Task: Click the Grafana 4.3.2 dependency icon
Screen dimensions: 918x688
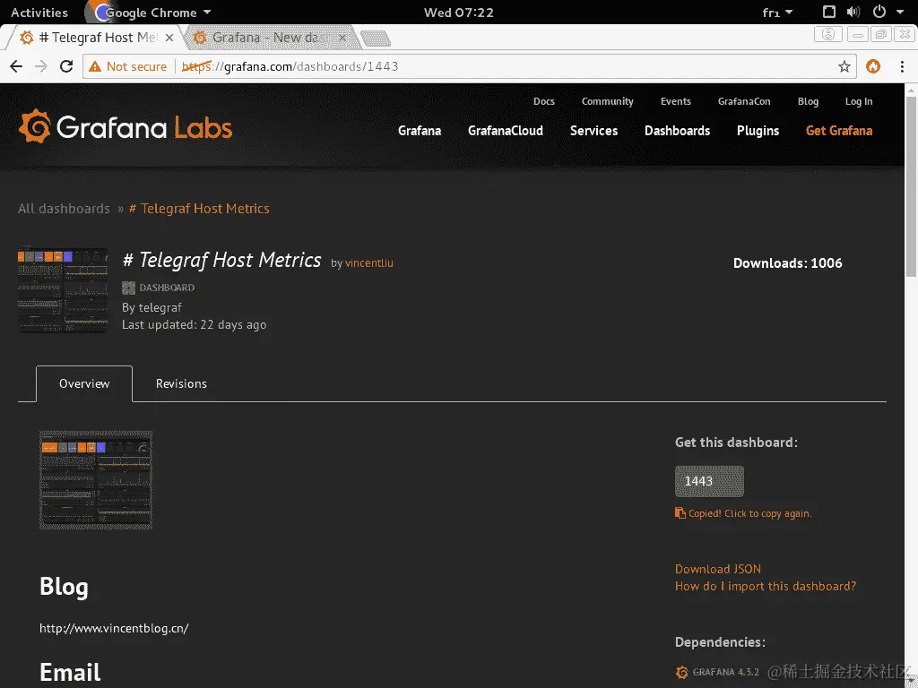Action: click(x=681, y=672)
